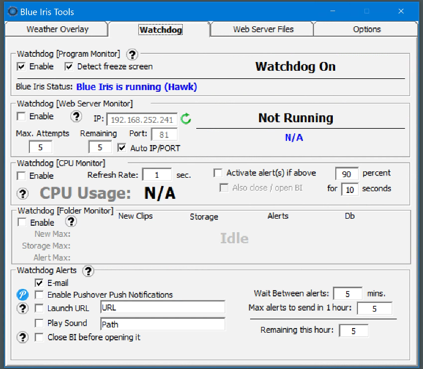Close the Blue Iris Tools window
This screenshot has width=423, height=369.
pos(401,11)
